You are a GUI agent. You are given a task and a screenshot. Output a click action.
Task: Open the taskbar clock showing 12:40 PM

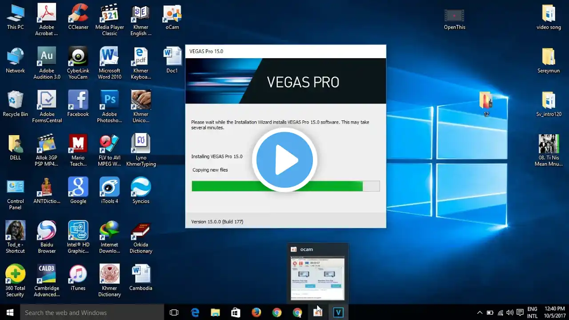point(554,312)
